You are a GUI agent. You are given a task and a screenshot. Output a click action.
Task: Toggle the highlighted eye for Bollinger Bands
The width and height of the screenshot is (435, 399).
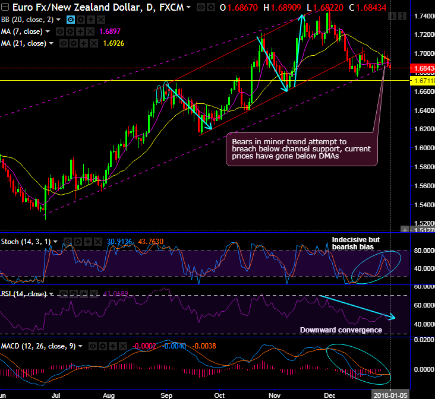(x=71, y=20)
